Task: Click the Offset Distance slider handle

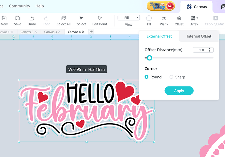Action: (149, 58)
